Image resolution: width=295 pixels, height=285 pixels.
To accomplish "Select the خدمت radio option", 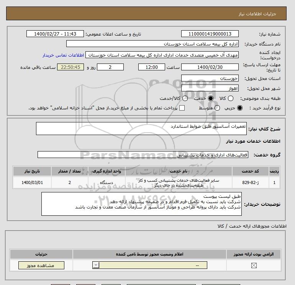I will click(211, 98).
